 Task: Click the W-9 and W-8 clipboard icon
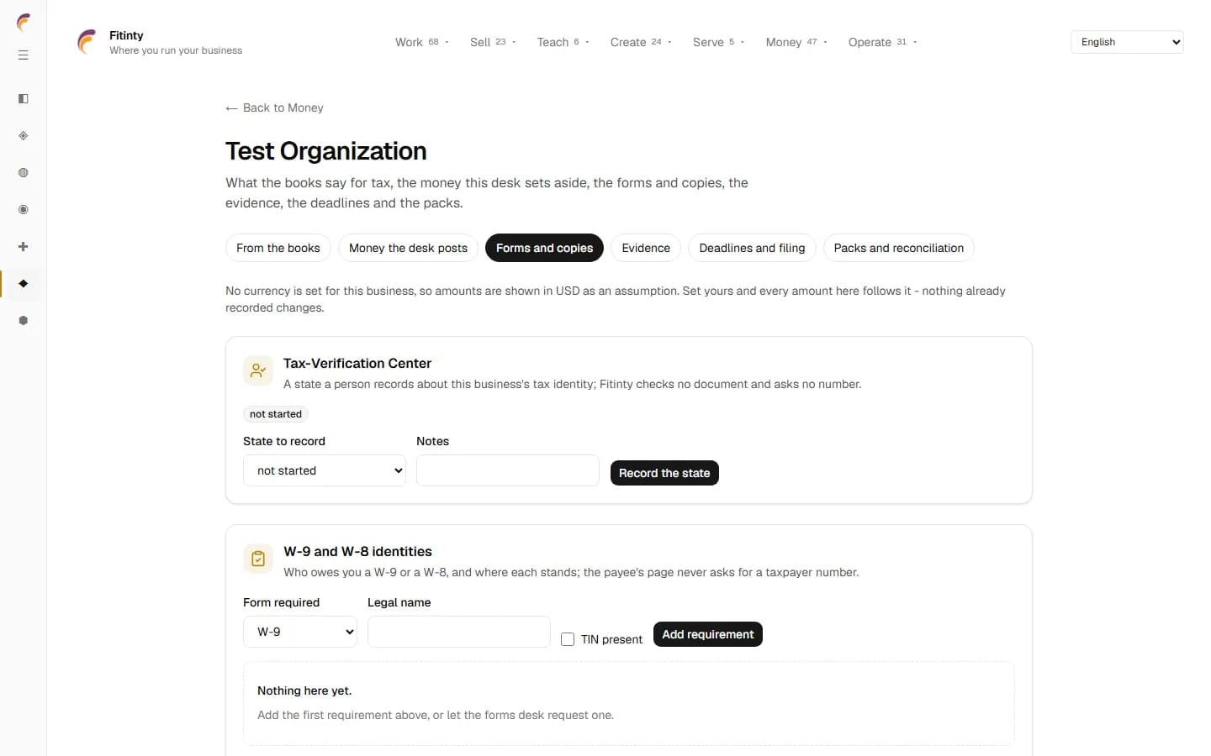(x=258, y=559)
